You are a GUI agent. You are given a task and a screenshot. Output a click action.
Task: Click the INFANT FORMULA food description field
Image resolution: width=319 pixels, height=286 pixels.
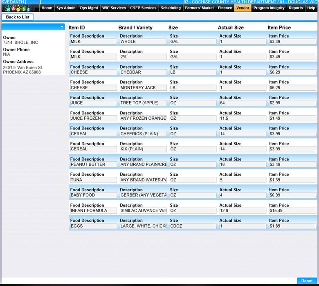pos(94,211)
